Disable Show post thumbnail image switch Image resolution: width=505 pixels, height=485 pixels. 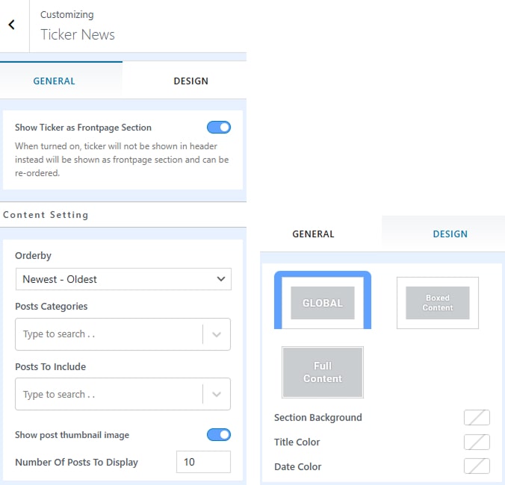(219, 435)
